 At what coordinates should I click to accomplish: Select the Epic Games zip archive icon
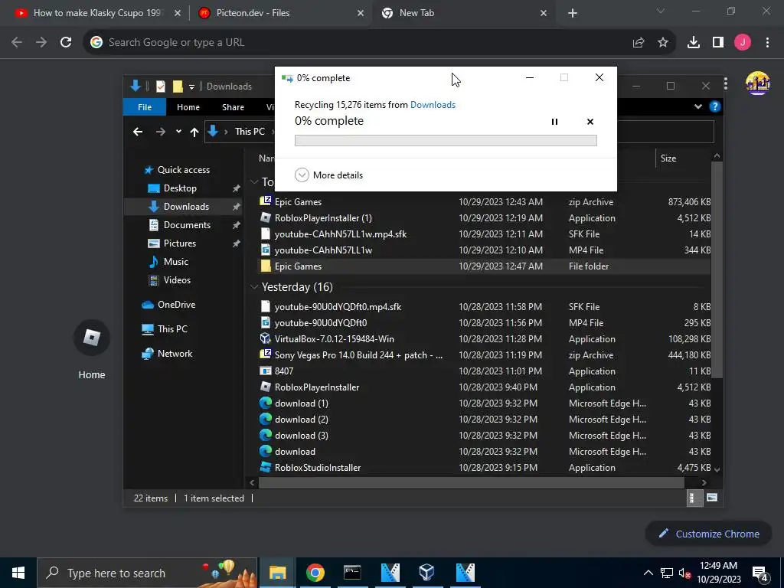[266, 201]
